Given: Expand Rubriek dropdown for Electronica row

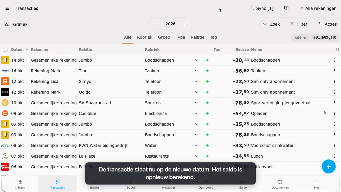Looking at the screenshot, I should coord(196,113).
